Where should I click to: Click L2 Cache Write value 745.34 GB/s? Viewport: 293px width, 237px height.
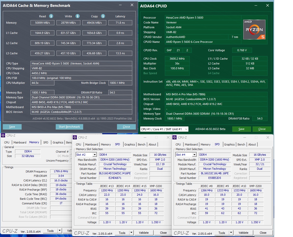pos(68,43)
